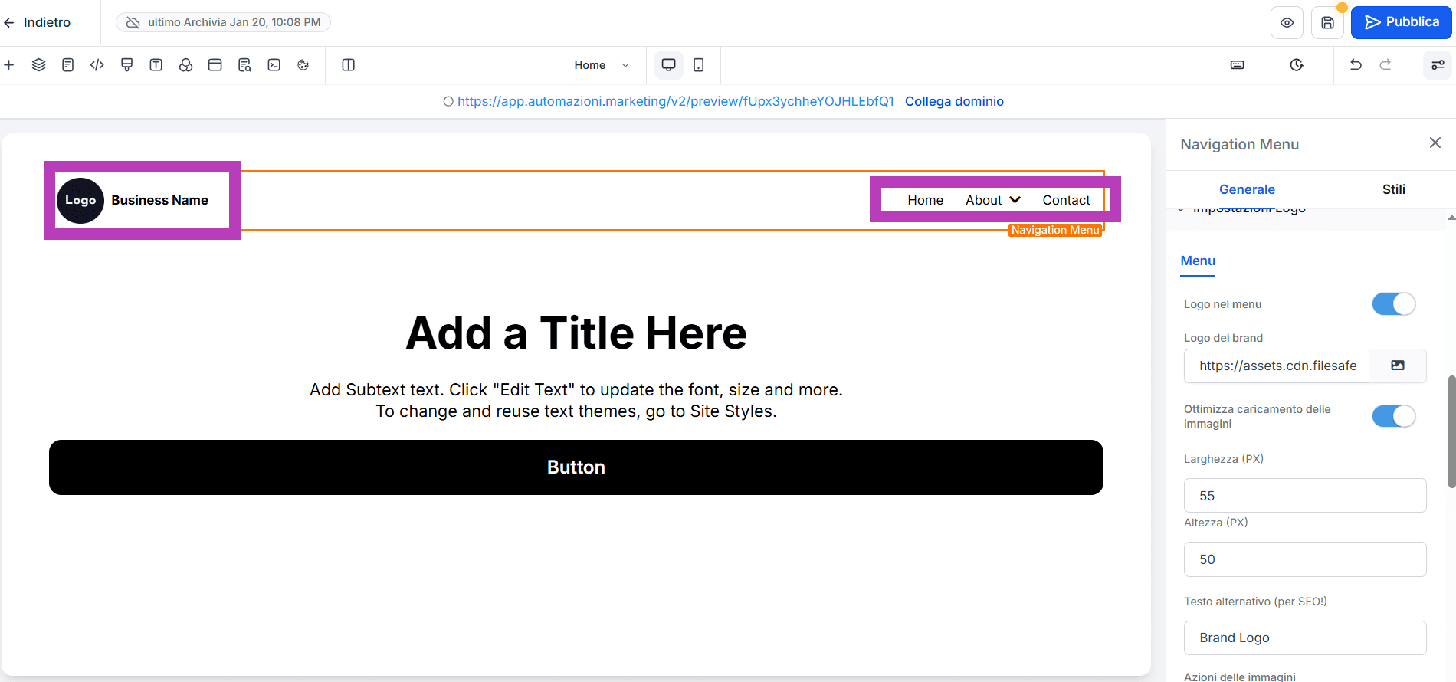1456x682 pixels.
Task: Switch to the Generale tab
Action: [x=1247, y=189]
